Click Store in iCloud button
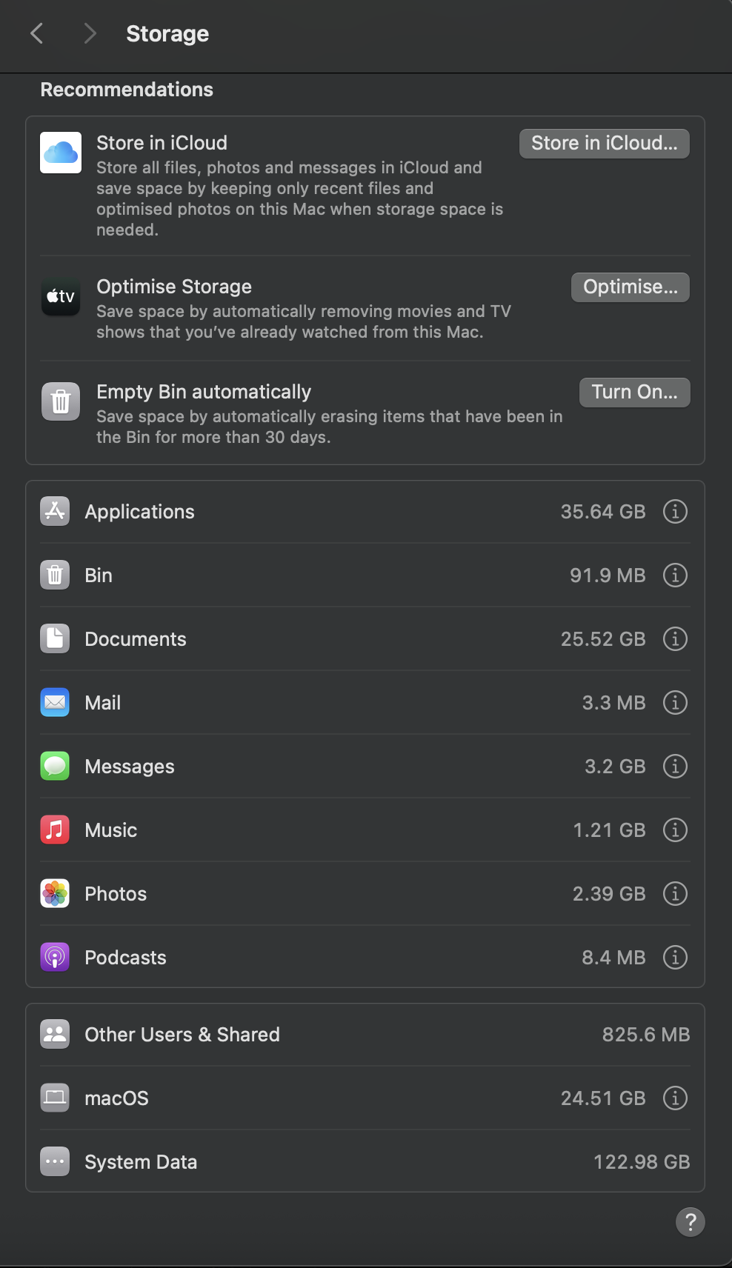732x1268 pixels. point(604,143)
